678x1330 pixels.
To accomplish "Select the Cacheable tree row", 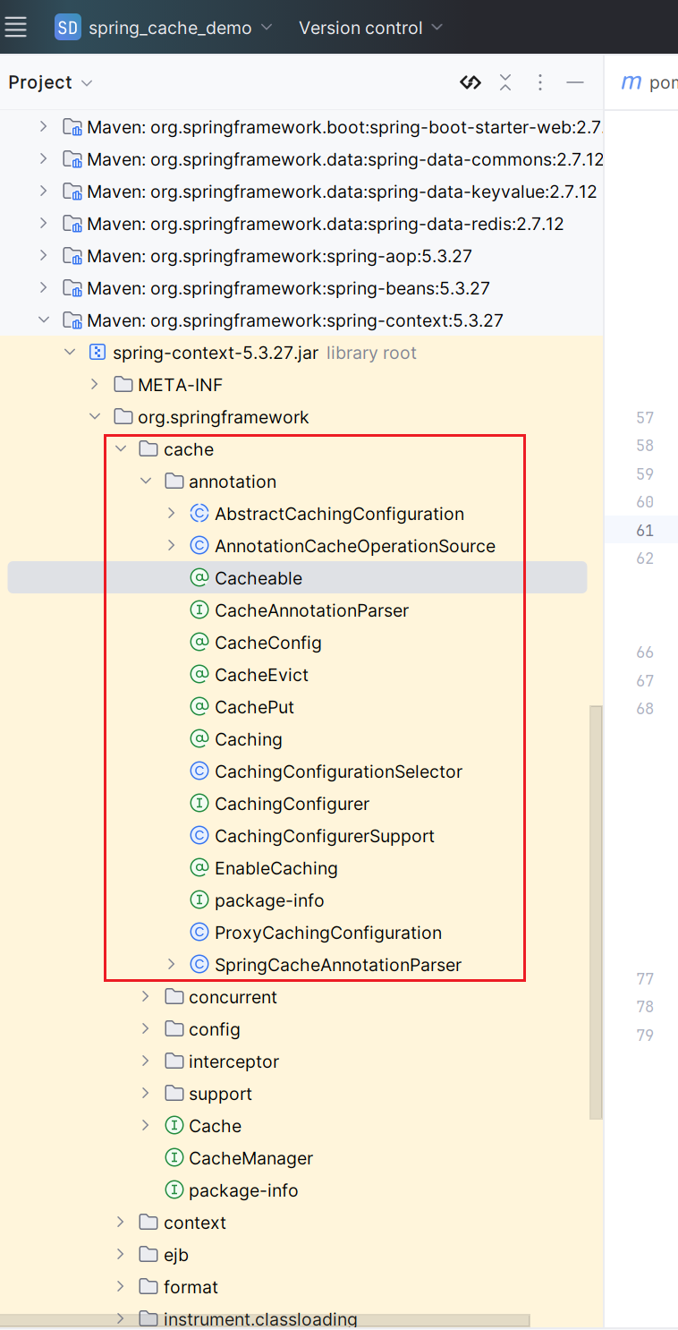I will coord(297,578).
